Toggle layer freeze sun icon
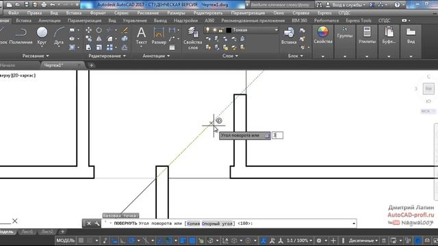Image resolution: width=438 pixels, height=246 pixels. click(214, 30)
